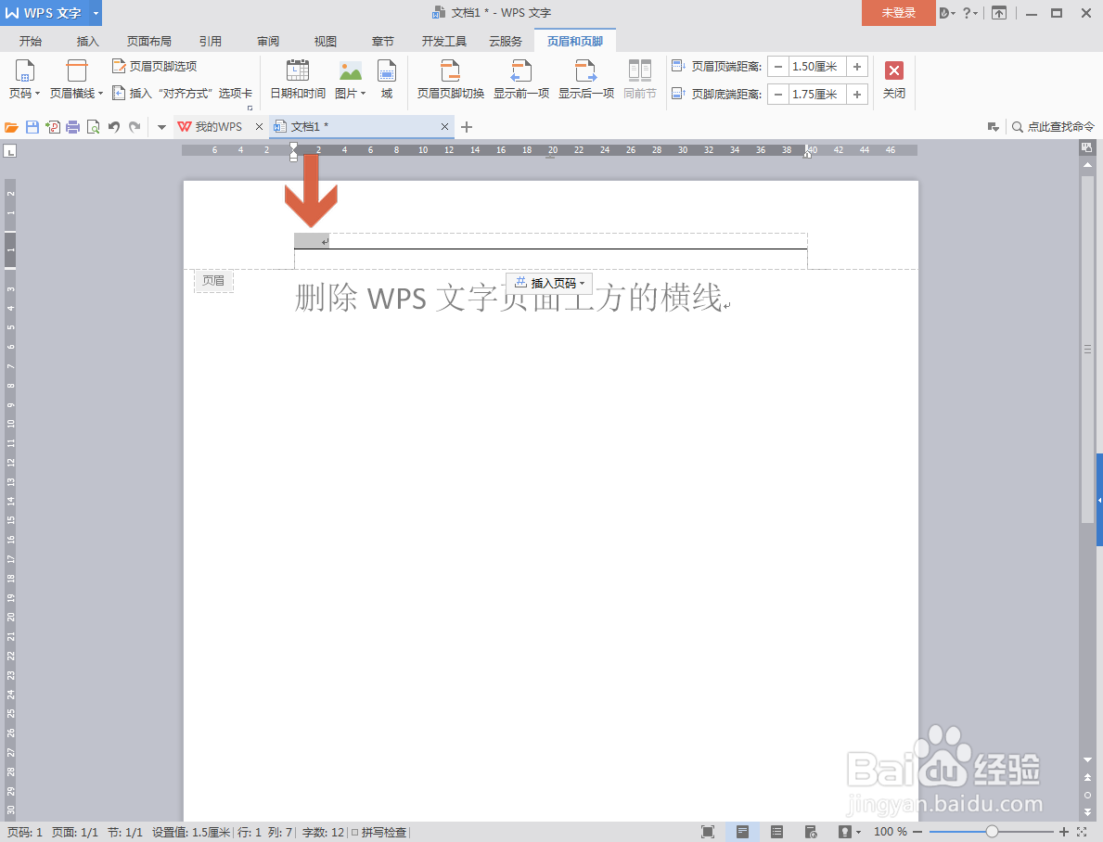Screen dimensions: 1103x842
Task: Open the document tab list icon beside search
Action: (994, 127)
